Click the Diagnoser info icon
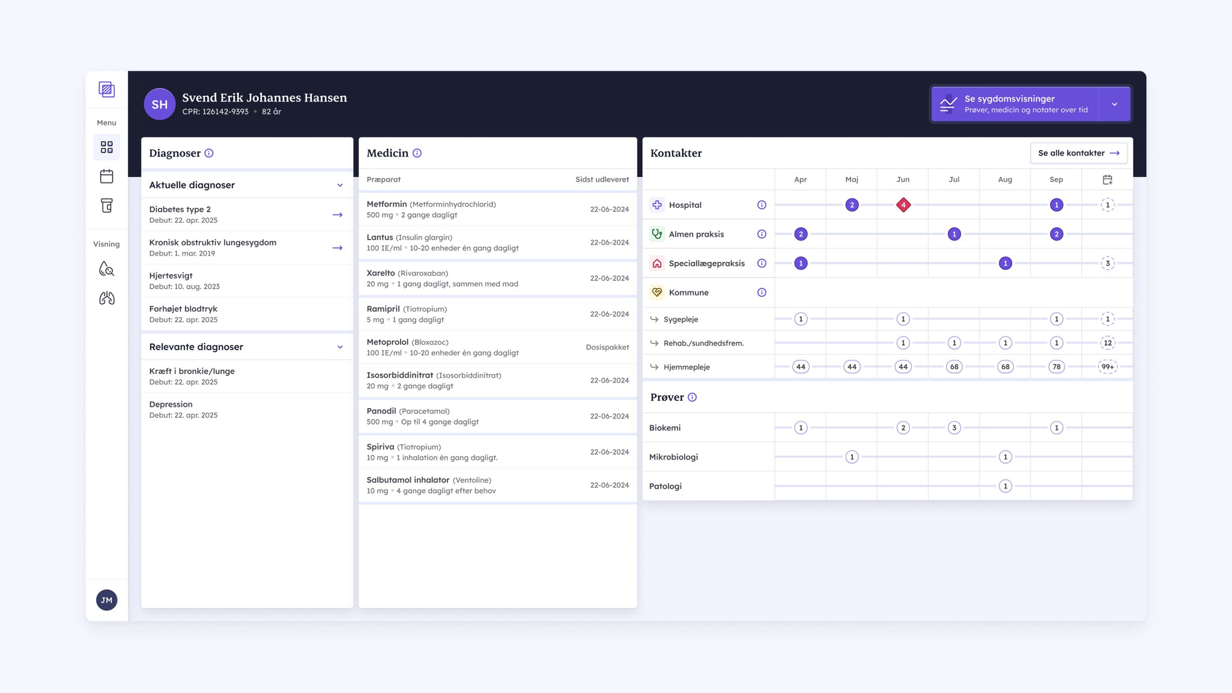Screen dimensions: 1232x693 (209, 153)
